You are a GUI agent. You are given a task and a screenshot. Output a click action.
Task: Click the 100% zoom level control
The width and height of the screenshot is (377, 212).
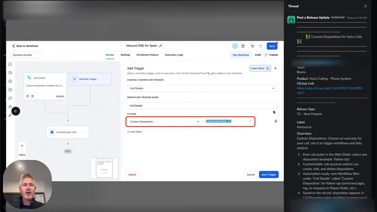(22, 155)
